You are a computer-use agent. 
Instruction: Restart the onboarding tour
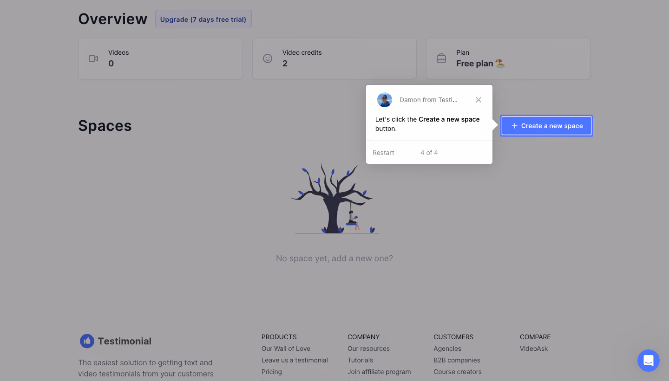pos(383,153)
